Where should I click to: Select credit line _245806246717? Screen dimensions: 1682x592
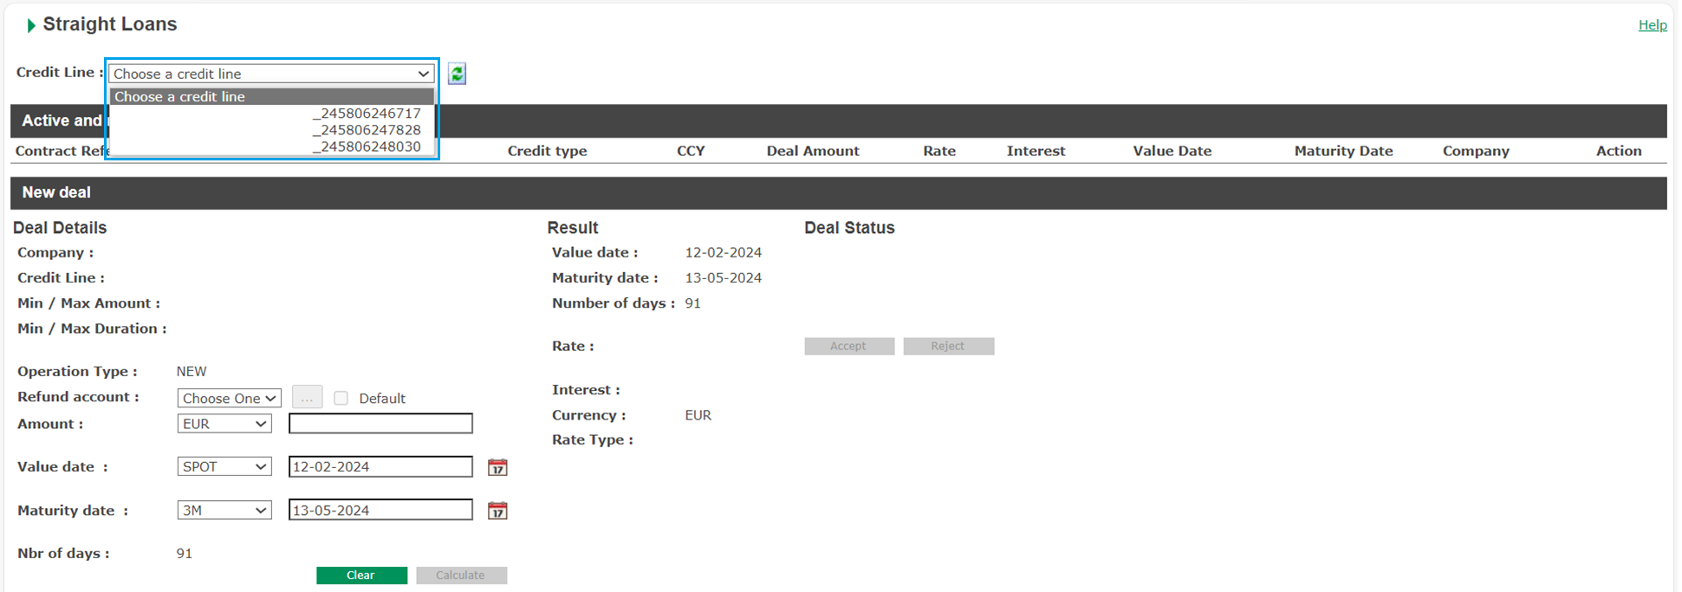pyautogui.click(x=367, y=114)
